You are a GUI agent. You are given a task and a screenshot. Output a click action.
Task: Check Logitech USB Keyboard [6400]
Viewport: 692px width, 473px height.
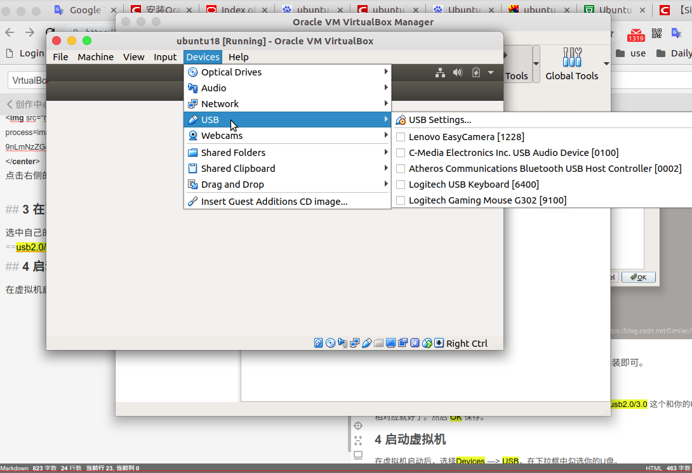click(401, 185)
